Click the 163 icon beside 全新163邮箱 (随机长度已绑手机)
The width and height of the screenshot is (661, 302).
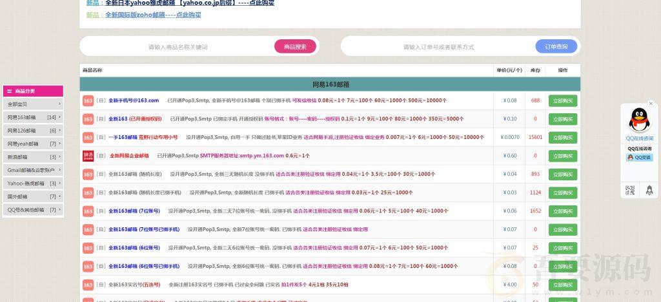tap(88, 193)
